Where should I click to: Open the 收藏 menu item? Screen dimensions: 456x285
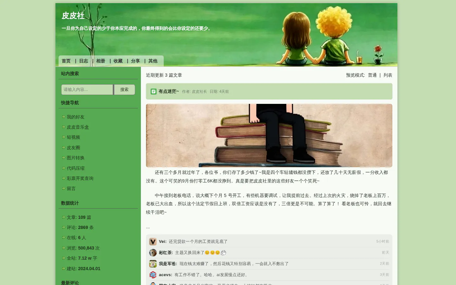point(118,61)
